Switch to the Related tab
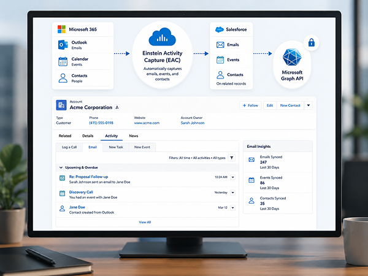Viewport: 368px width, 276px height. pyautogui.click(x=65, y=136)
